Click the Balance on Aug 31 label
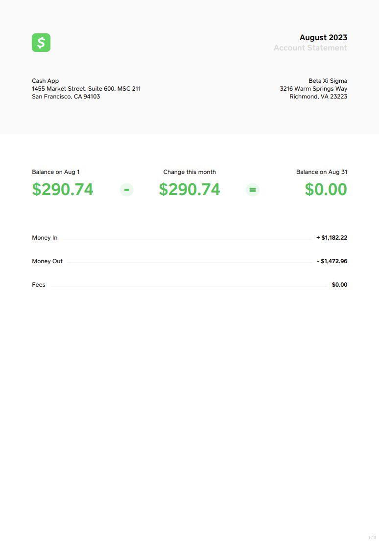 pos(322,172)
